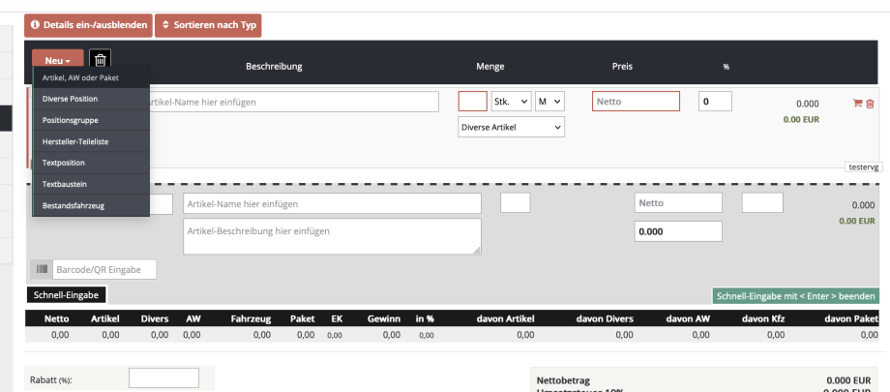Viewport: 890px width, 392px height.
Task: Click the red shopping cart icon in the position row
Action: pos(856,104)
